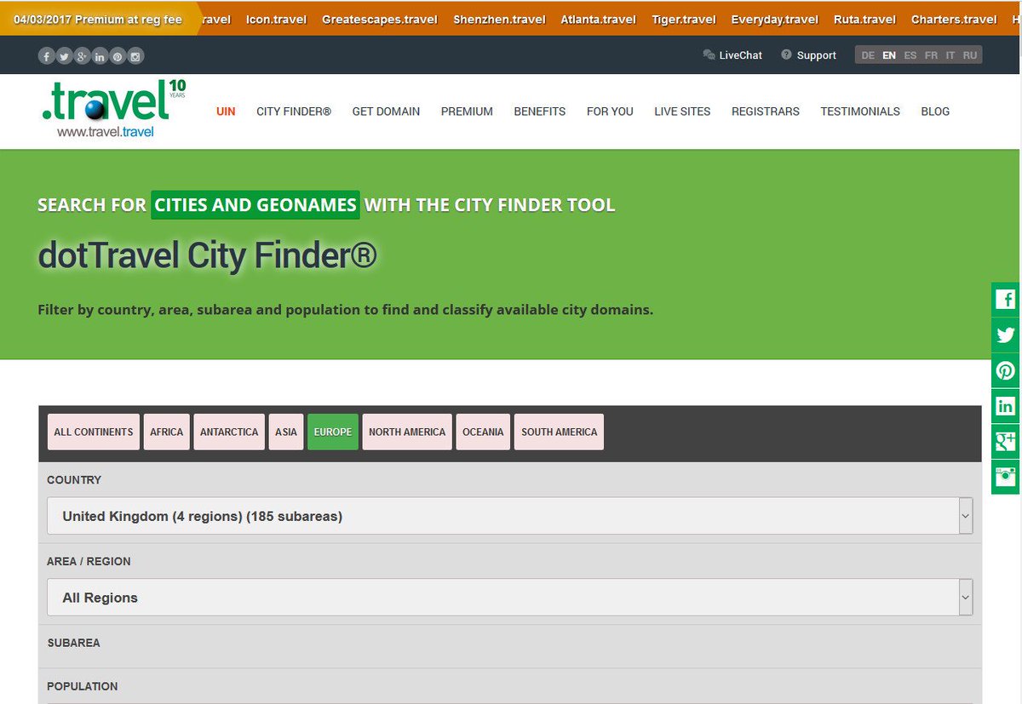Select the ASIA filter tab
1022x704 pixels.
point(286,432)
